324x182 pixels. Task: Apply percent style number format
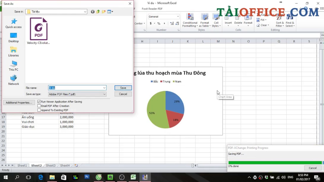(x=159, y=23)
